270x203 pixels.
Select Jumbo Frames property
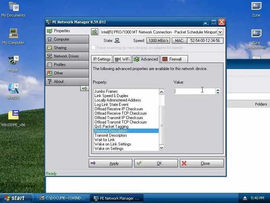126,91
